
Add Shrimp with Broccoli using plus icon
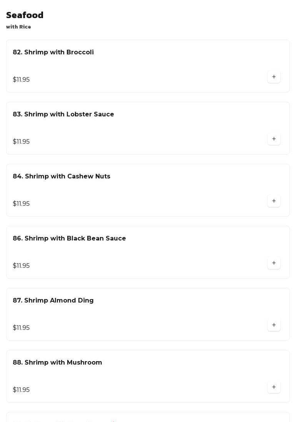click(274, 77)
